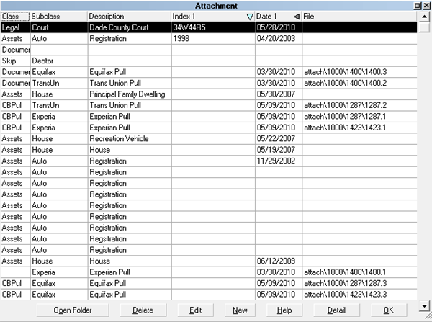Screen dimensions: 432x322
Task: Select the Recreation Vehicle row
Action: coord(209,139)
